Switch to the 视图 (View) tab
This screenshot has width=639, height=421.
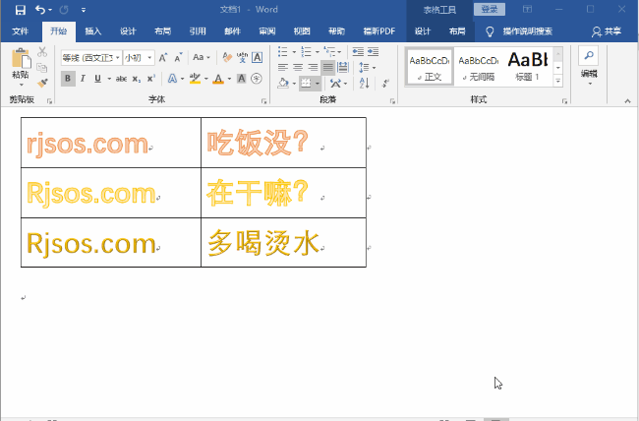coord(302,31)
